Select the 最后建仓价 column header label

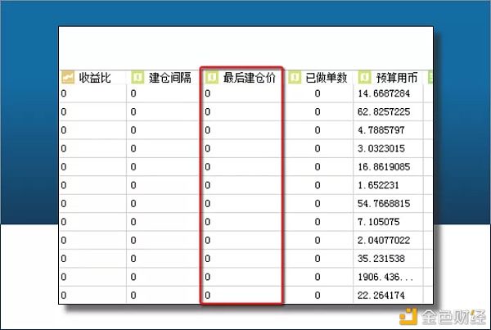250,78
